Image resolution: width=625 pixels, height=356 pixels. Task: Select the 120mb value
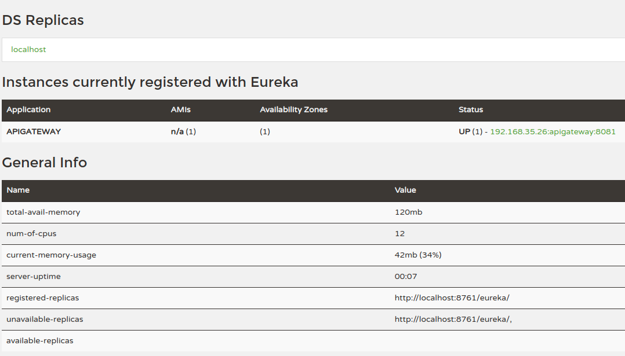(x=408, y=212)
